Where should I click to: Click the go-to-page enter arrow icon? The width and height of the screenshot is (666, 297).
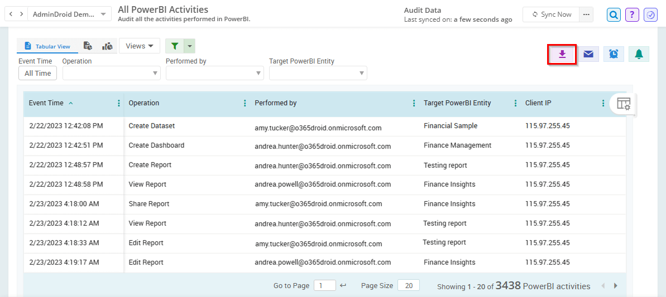click(343, 285)
